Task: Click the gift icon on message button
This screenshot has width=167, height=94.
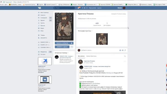Action: click(72, 43)
